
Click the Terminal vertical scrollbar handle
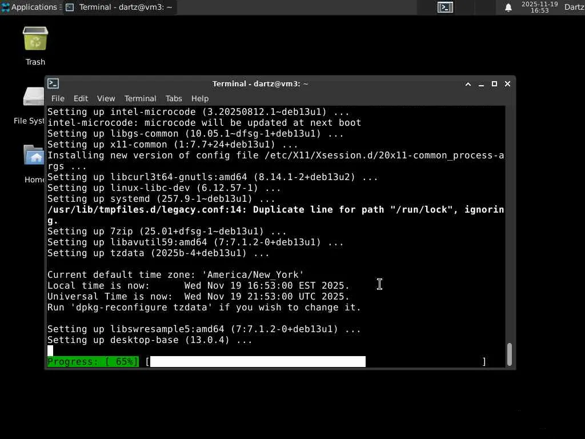point(509,354)
